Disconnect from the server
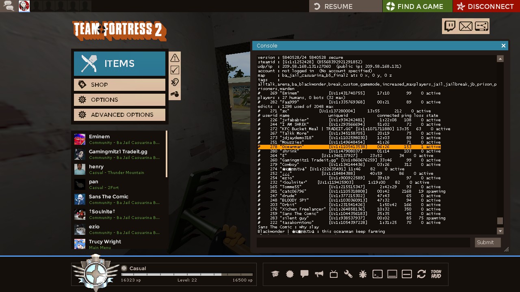Viewport: 520px width, 292px height. click(486, 6)
